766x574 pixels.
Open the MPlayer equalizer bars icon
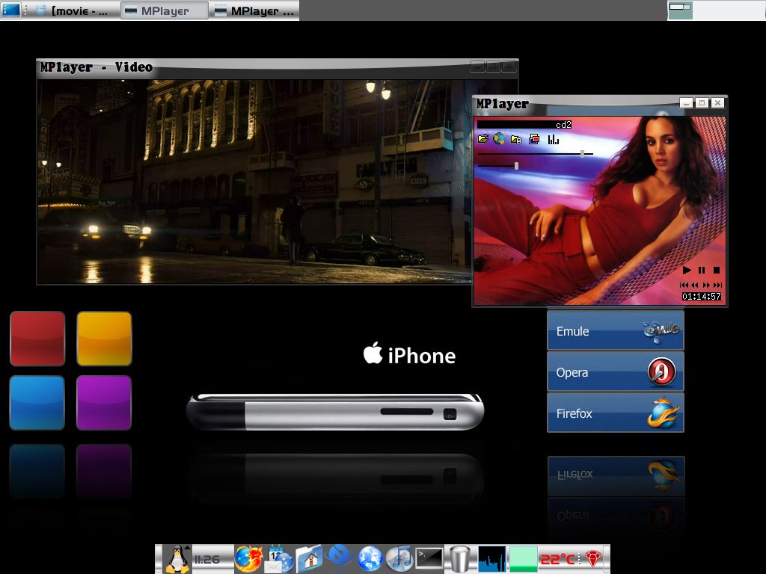pyautogui.click(x=553, y=140)
